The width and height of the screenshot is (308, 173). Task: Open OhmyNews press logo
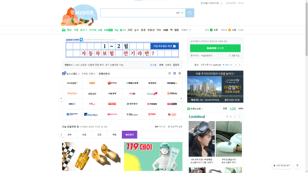72,94
